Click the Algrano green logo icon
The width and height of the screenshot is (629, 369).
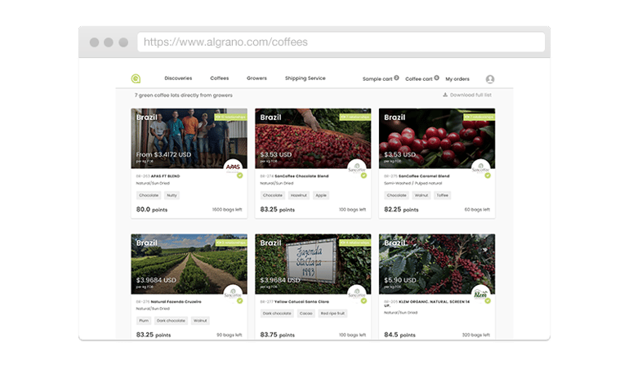coord(136,78)
